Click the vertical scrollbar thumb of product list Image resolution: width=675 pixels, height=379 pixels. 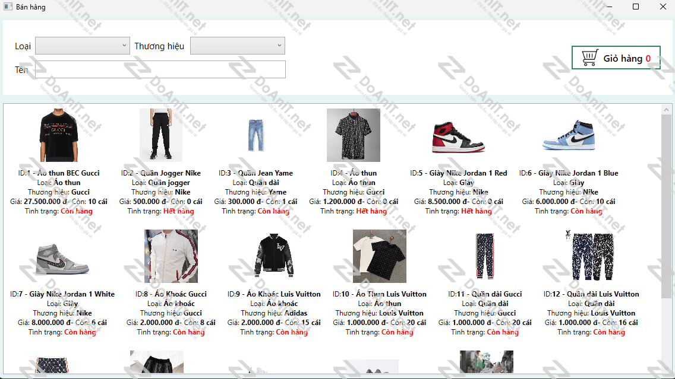(x=666, y=206)
